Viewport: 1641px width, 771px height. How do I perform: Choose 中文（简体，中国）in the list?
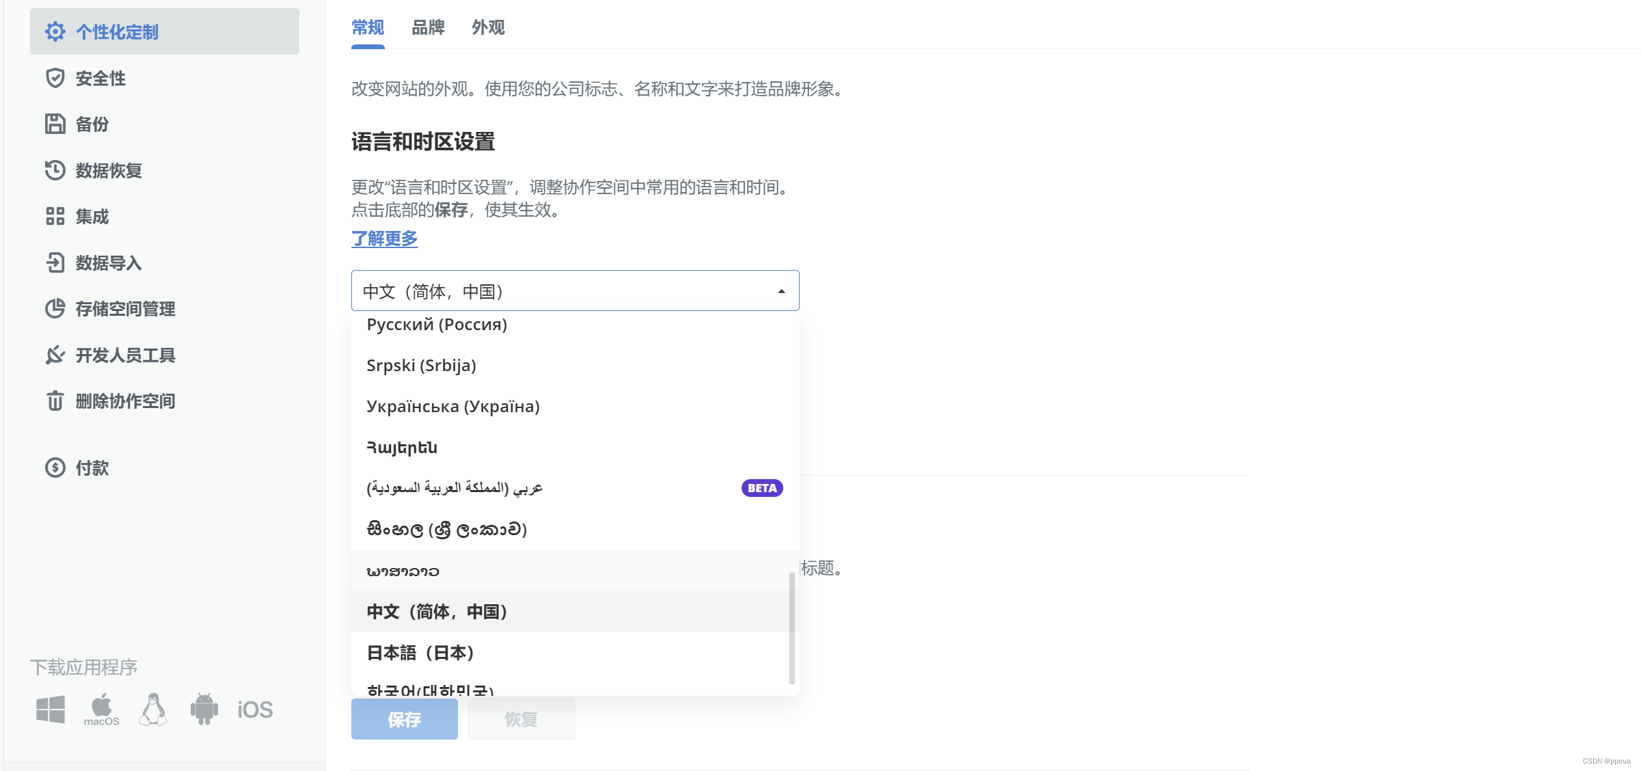575,611
